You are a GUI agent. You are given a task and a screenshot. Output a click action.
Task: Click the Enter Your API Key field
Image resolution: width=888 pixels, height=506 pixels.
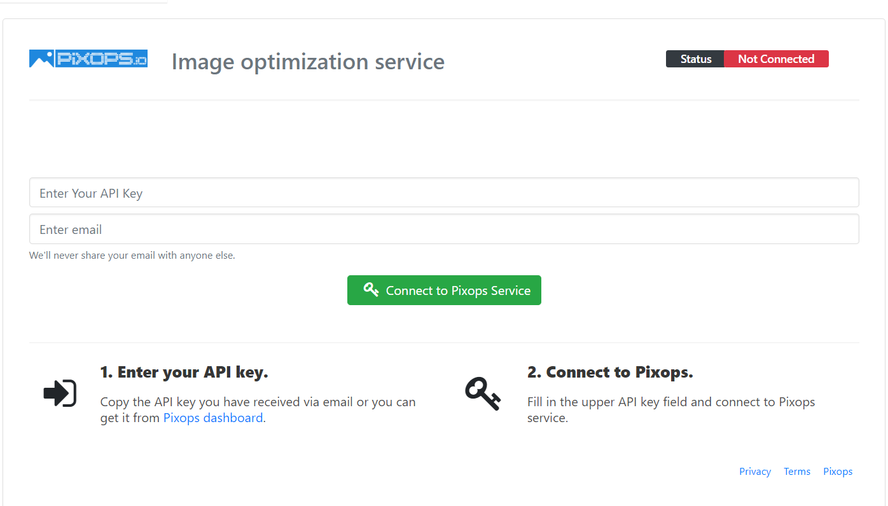444,192
